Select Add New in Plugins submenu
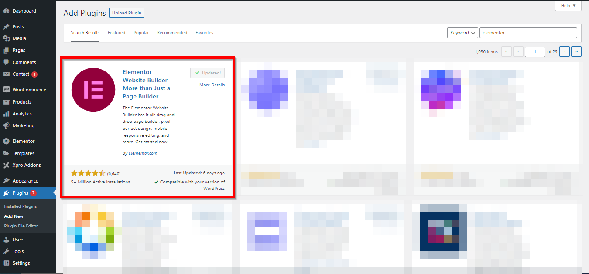This screenshot has height=274, width=589. (14, 216)
